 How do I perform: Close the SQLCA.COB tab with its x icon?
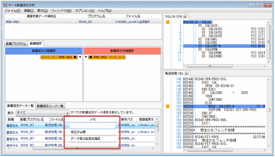coord(185,17)
